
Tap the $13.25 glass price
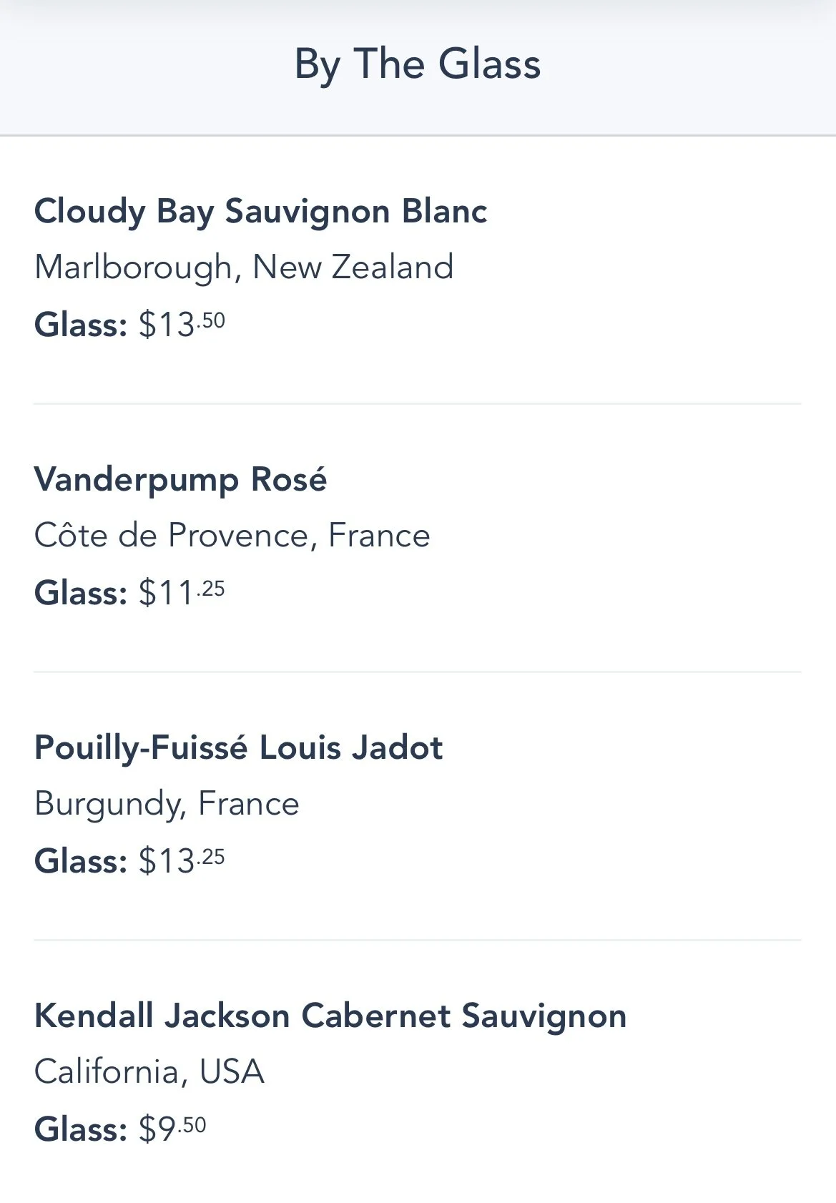tap(182, 861)
